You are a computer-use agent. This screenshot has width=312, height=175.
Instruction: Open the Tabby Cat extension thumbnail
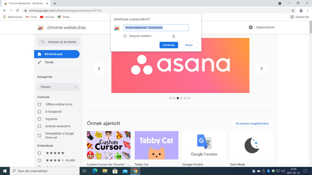point(156,145)
